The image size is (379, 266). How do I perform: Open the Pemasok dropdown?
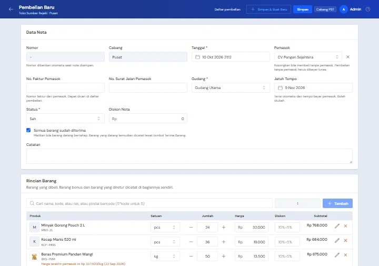pyautogui.click(x=308, y=57)
